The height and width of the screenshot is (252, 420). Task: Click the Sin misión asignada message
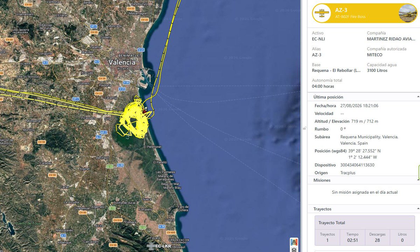[x=365, y=192]
